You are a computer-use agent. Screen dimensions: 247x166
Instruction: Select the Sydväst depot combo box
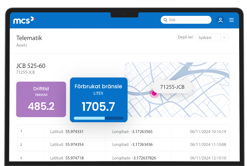[x=212, y=37]
